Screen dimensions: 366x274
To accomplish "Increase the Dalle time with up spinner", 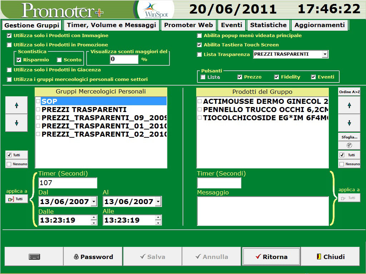I will (94, 218).
